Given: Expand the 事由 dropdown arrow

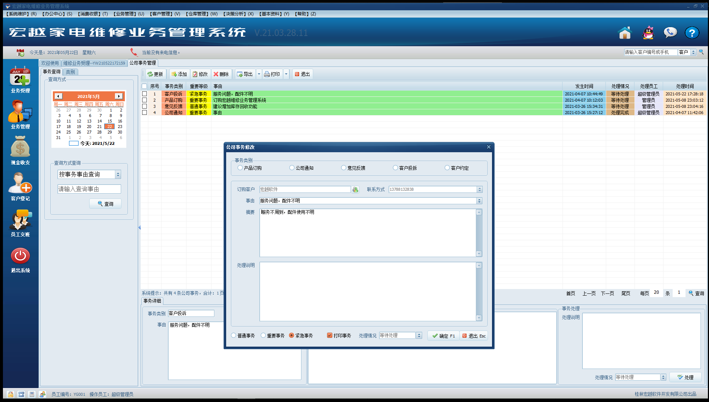Looking at the screenshot, I should 479,201.
